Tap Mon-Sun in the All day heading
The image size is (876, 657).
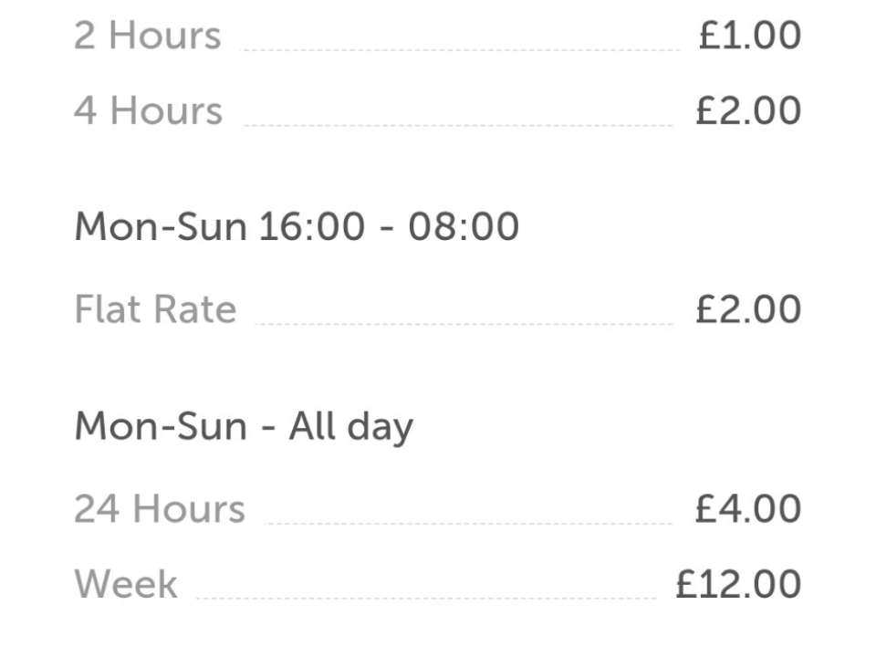tap(161, 426)
